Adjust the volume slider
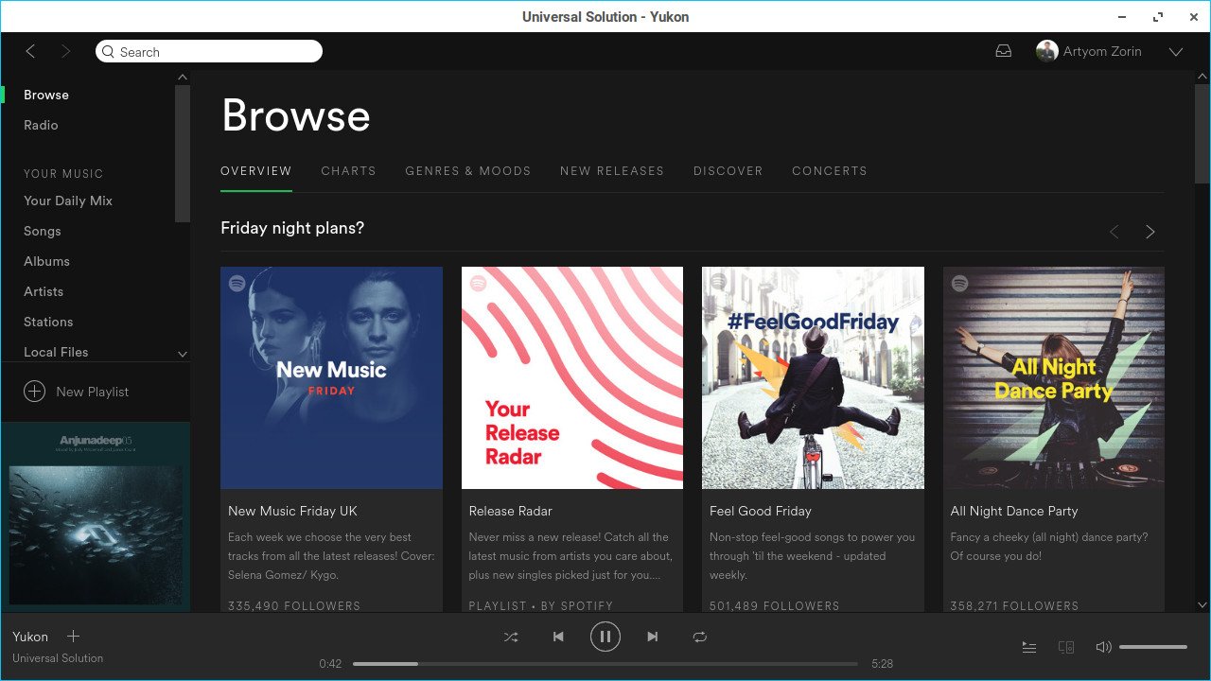The width and height of the screenshot is (1211, 681). (x=1153, y=647)
